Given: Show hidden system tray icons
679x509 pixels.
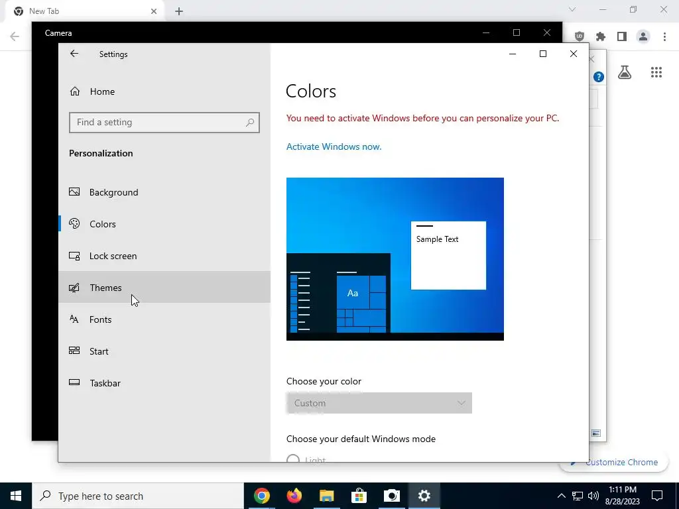Looking at the screenshot, I should click(x=561, y=496).
